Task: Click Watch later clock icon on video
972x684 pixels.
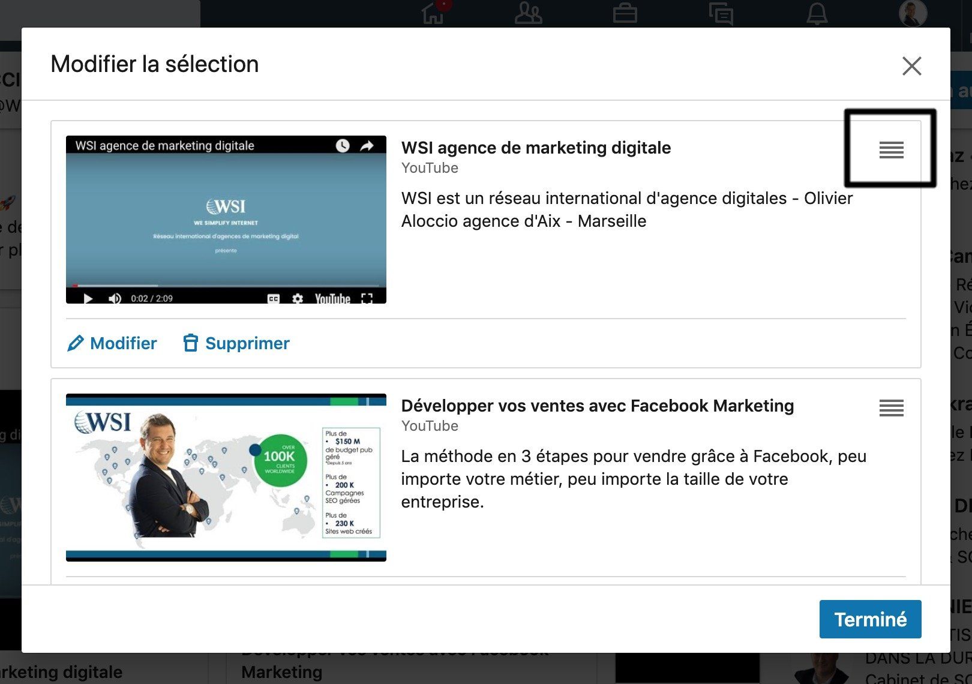Action: point(343,145)
